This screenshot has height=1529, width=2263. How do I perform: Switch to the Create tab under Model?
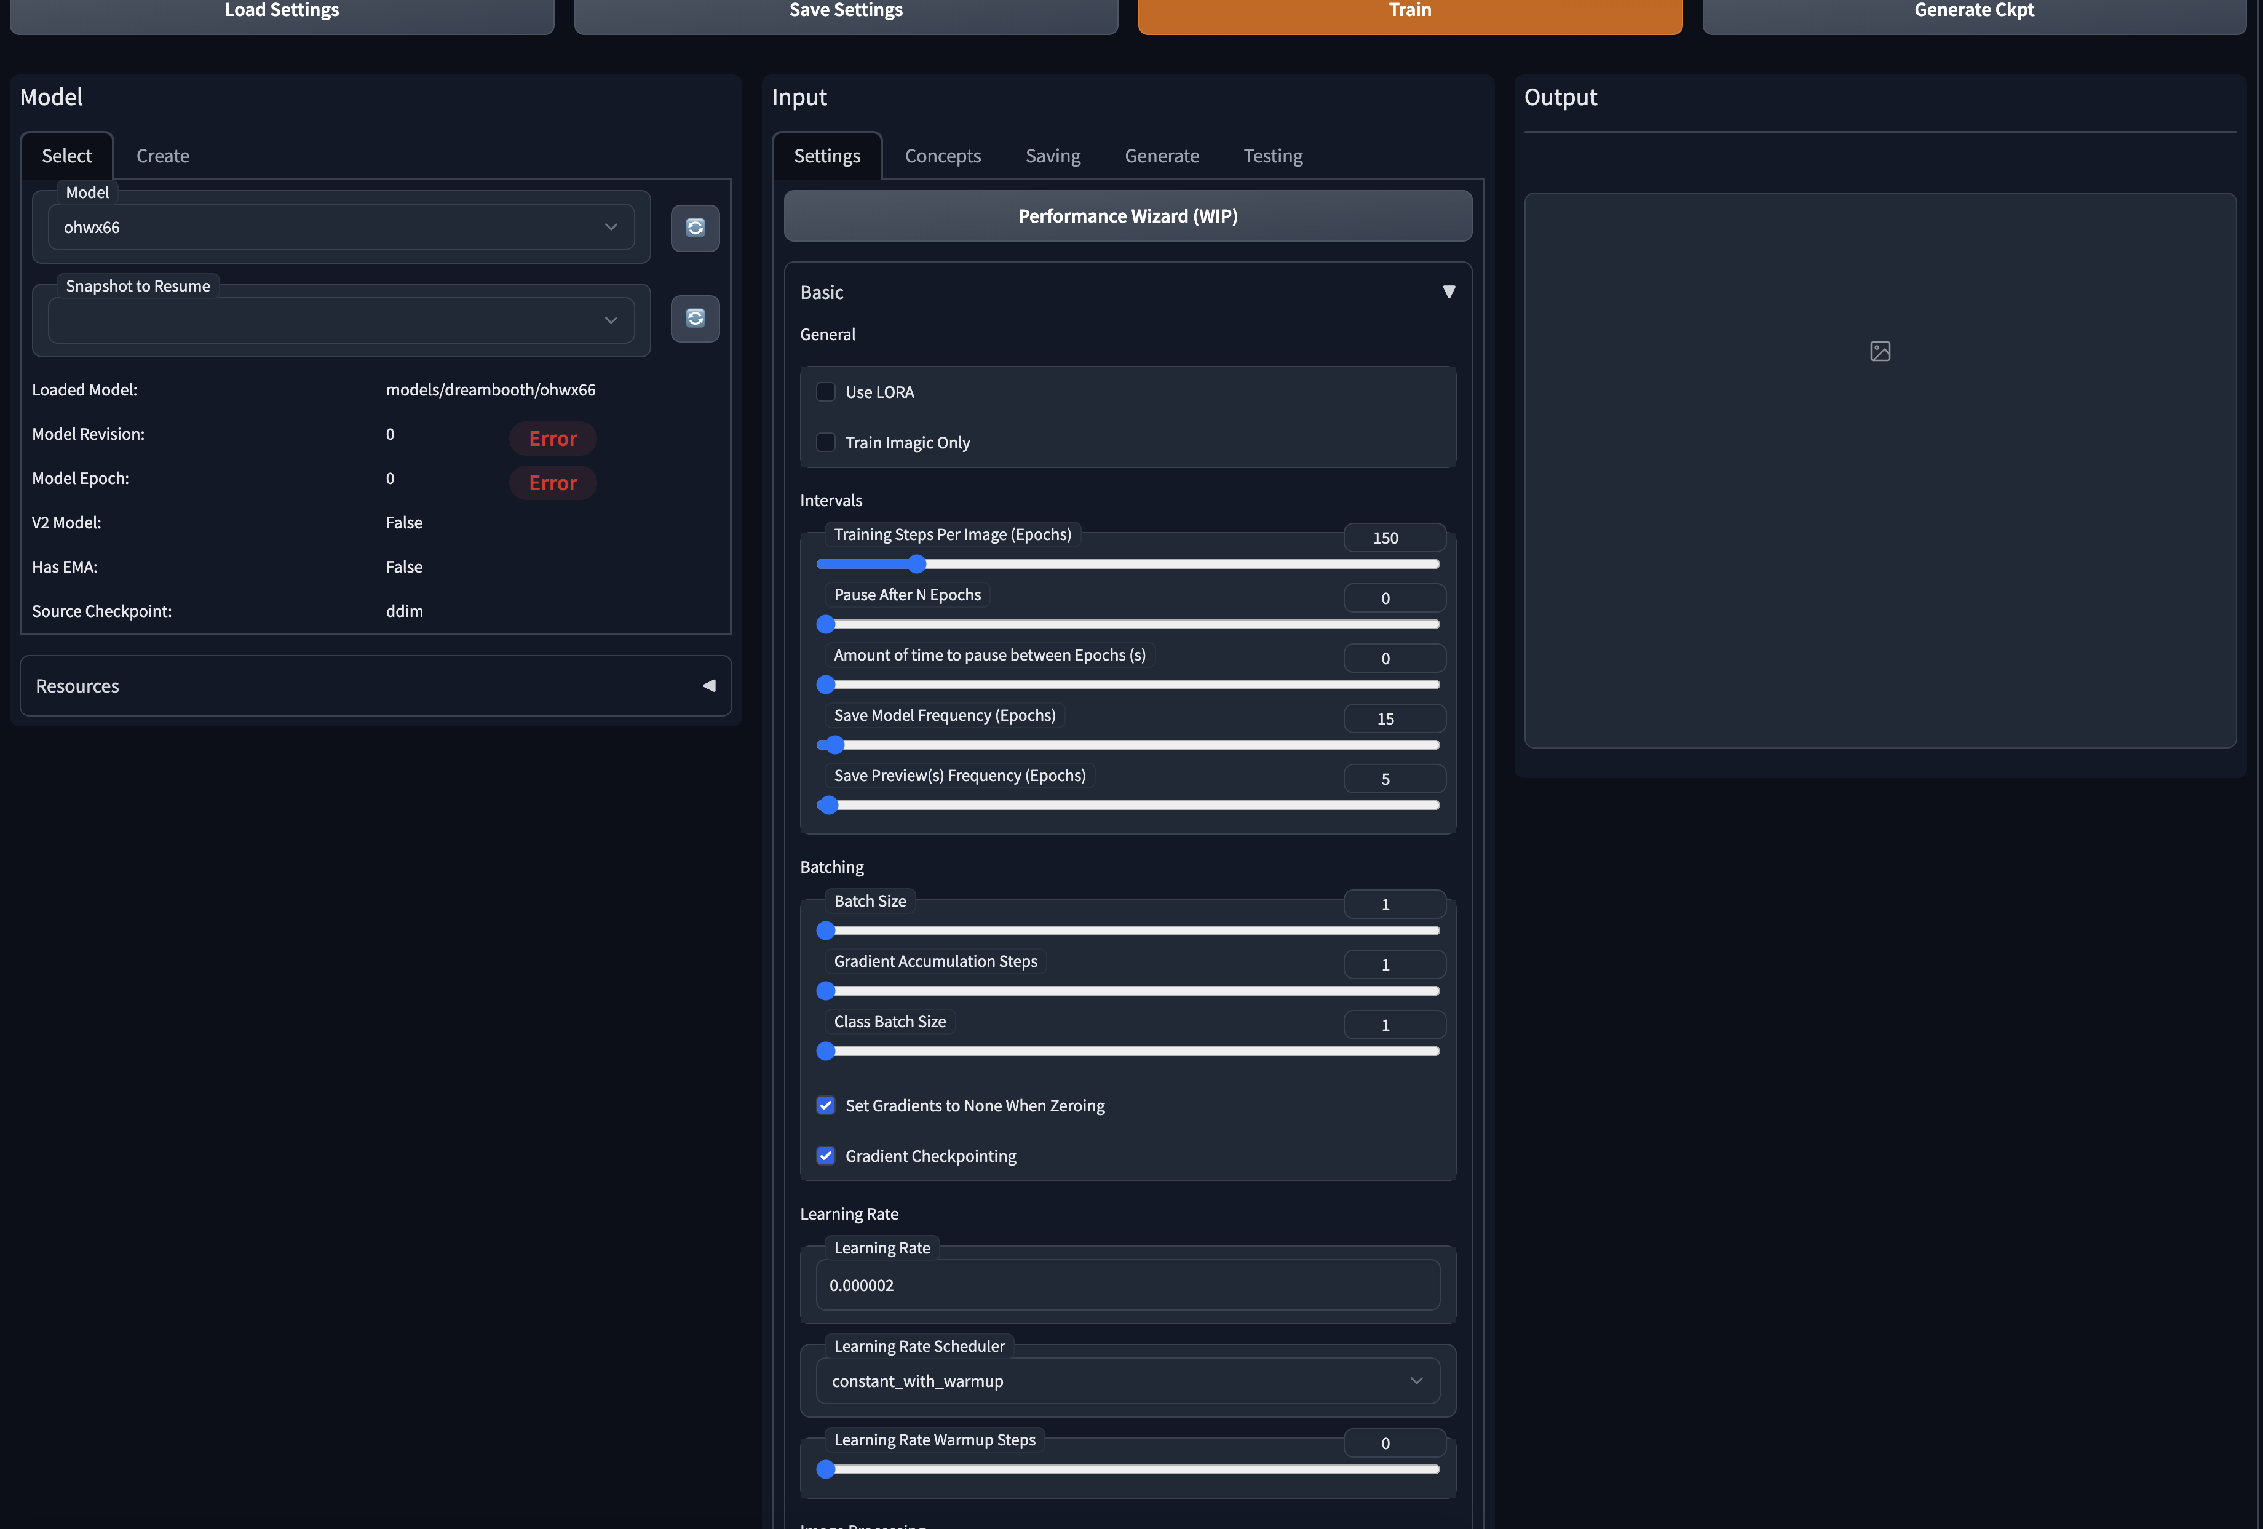[x=162, y=156]
